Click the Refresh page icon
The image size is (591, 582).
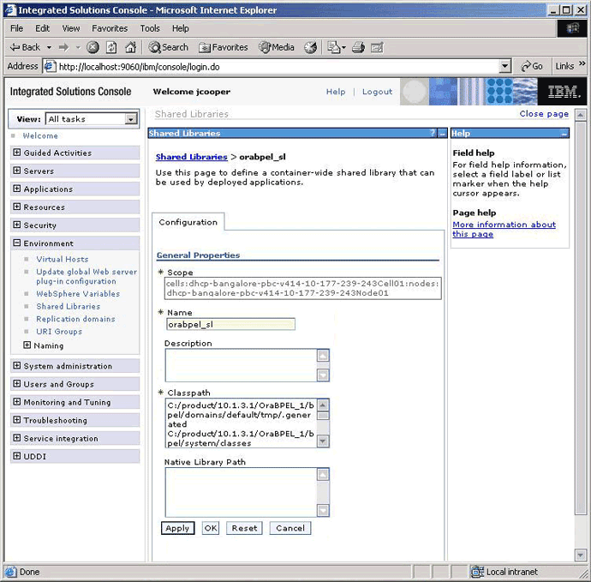111,47
